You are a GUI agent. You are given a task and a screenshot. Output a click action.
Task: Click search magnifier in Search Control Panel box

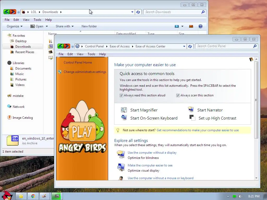point(255,46)
